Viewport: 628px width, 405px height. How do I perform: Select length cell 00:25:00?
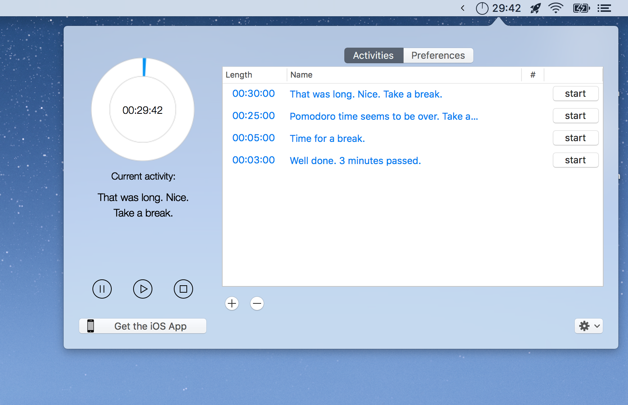[x=254, y=116]
